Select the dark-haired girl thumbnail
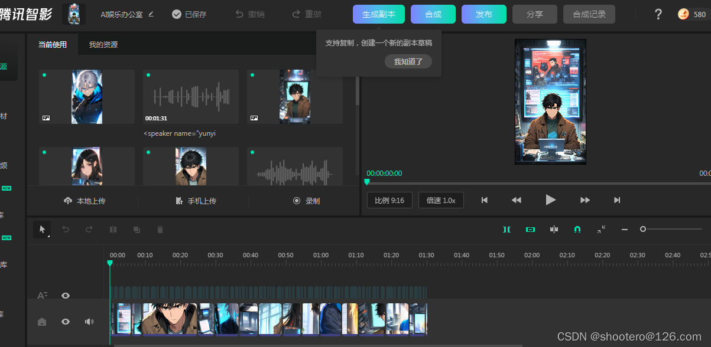Image resolution: width=711 pixels, height=347 pixels. tap(87, 166)
